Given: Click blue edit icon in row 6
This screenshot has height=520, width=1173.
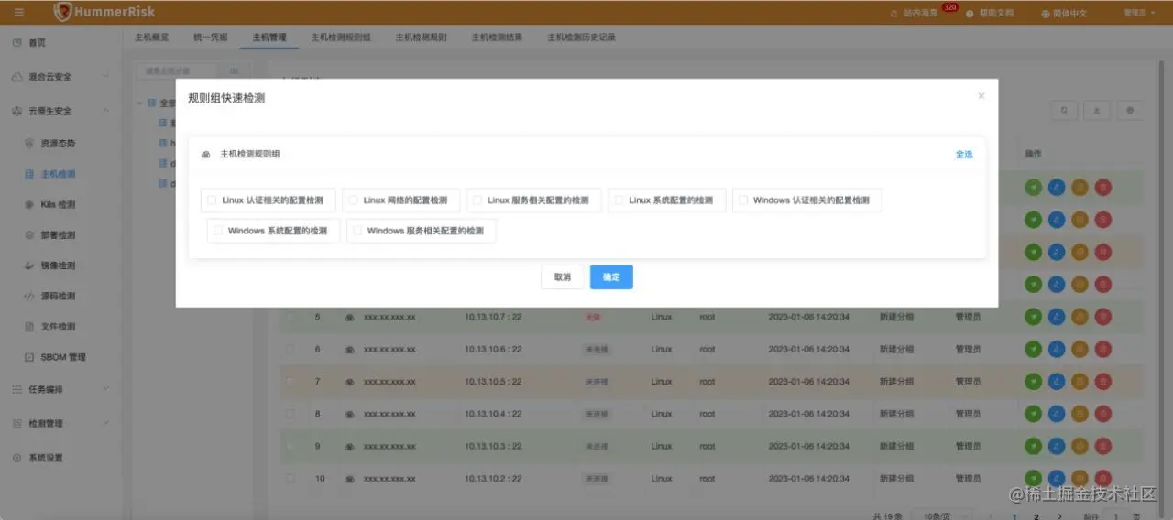Looking at the screenshot, I should tap(1057, 349).
